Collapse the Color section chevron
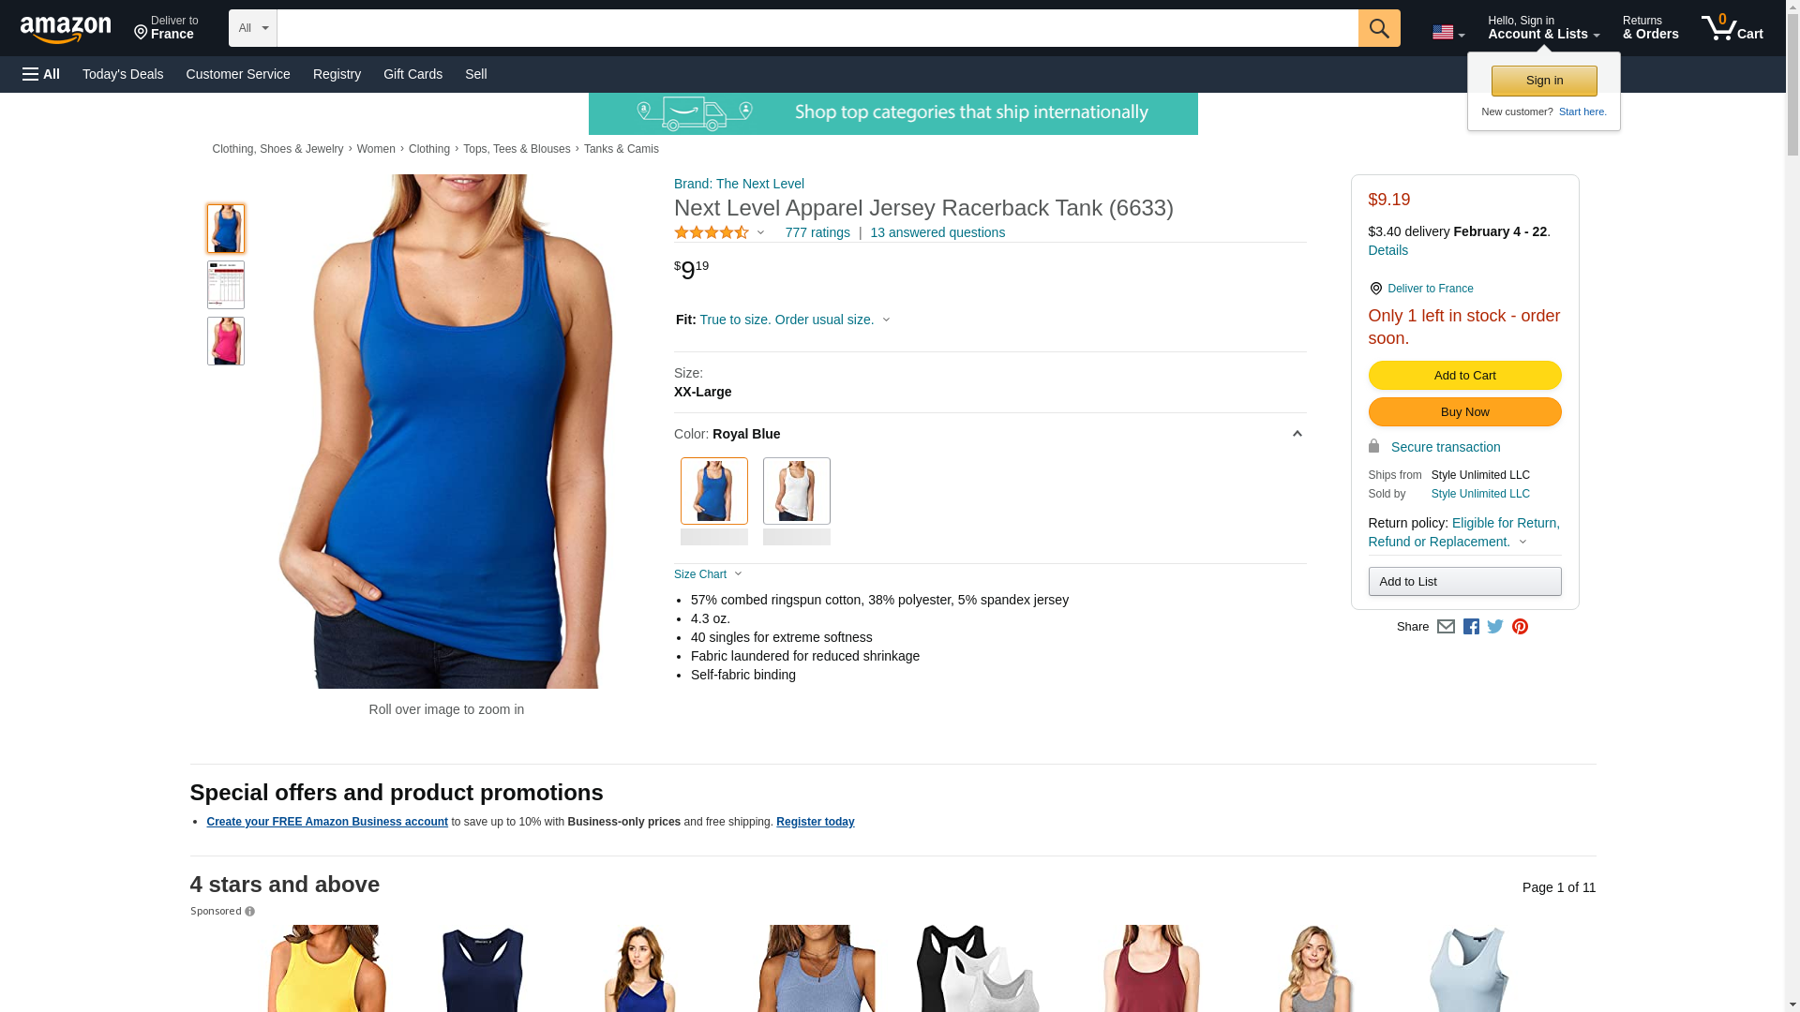 (x=1297, y=434)
